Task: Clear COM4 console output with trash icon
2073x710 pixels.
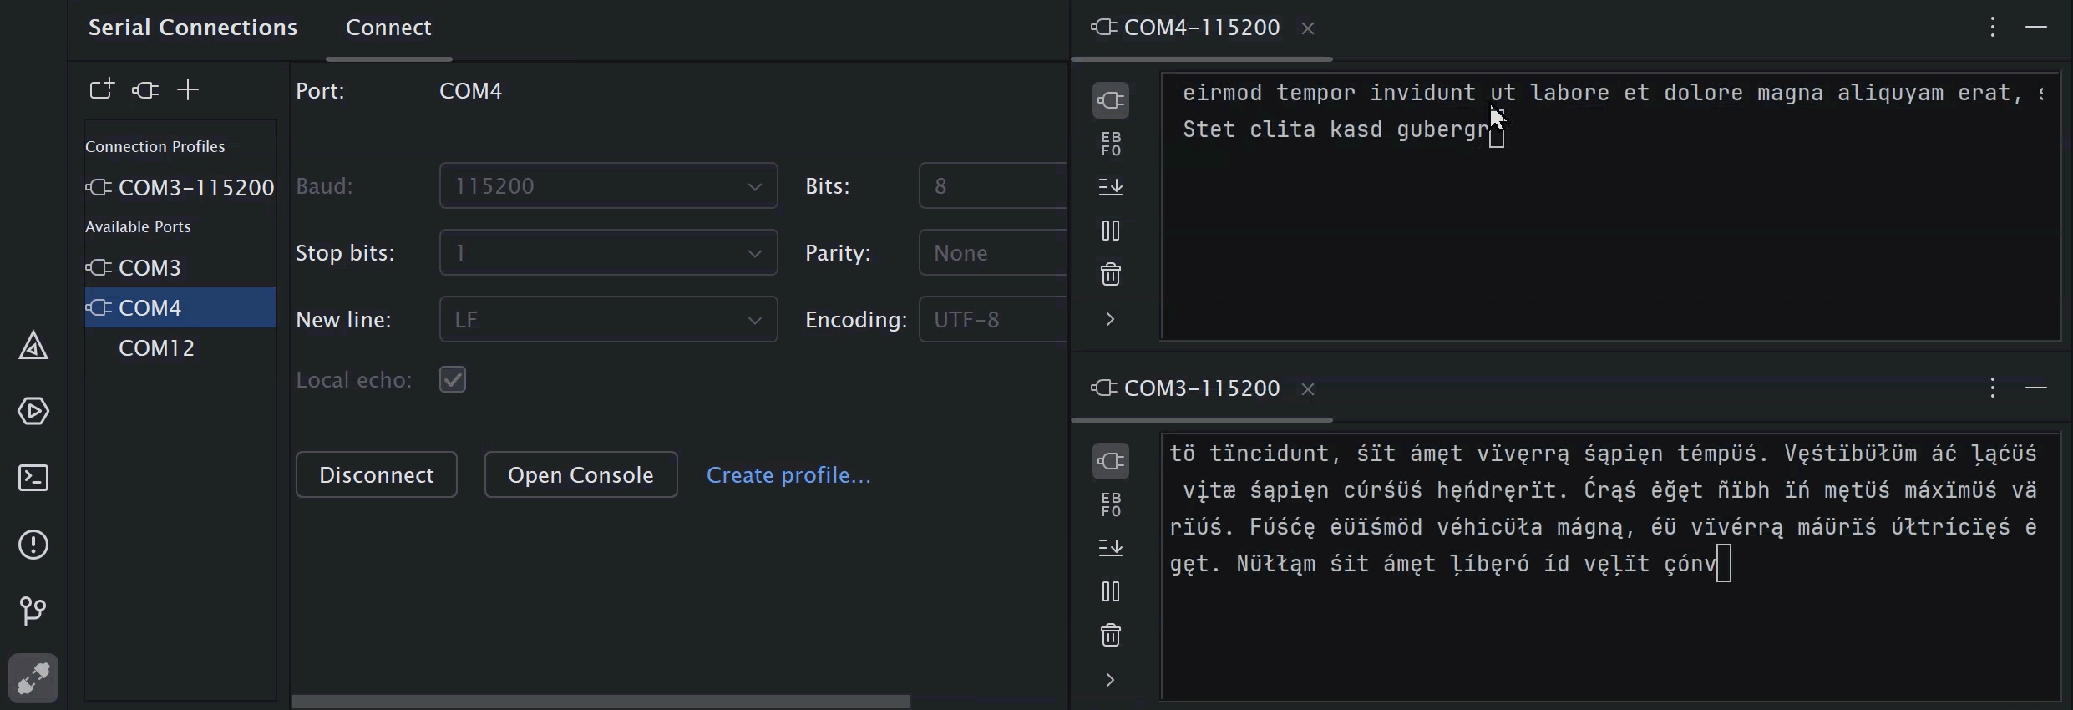Action: click(x=1111, y=274)
